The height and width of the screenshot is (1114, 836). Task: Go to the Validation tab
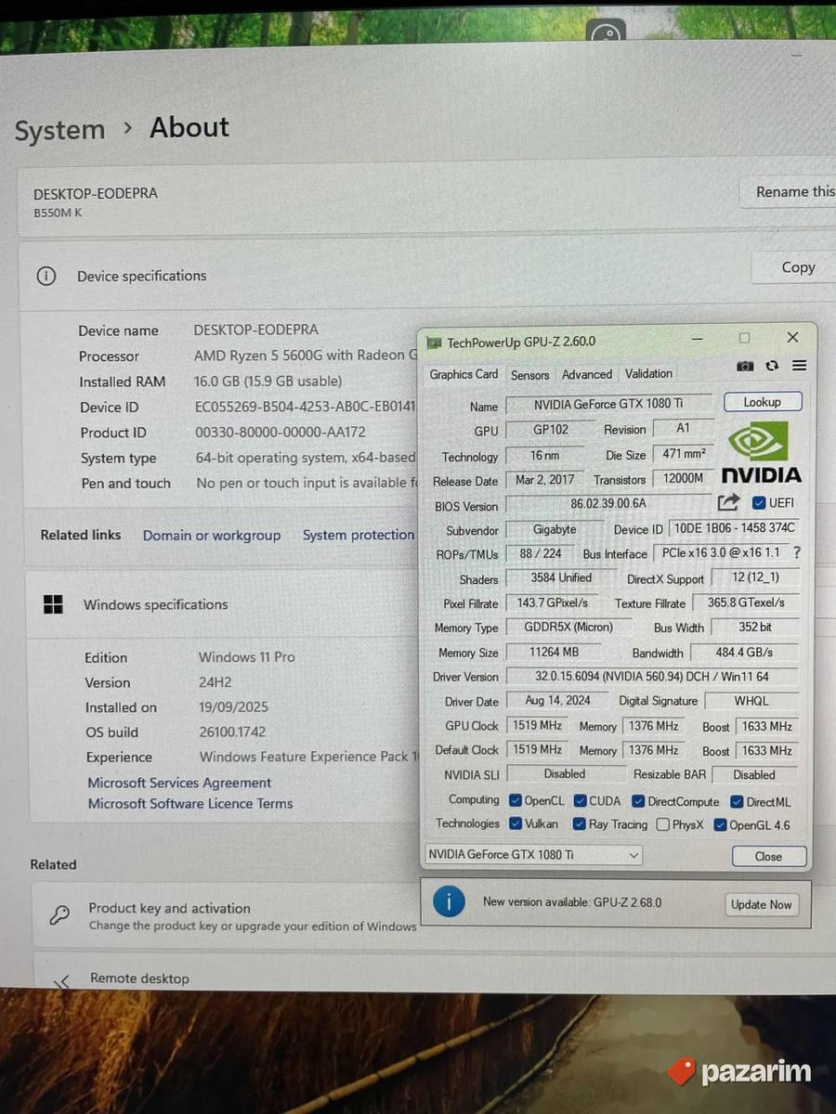point(648,373)
